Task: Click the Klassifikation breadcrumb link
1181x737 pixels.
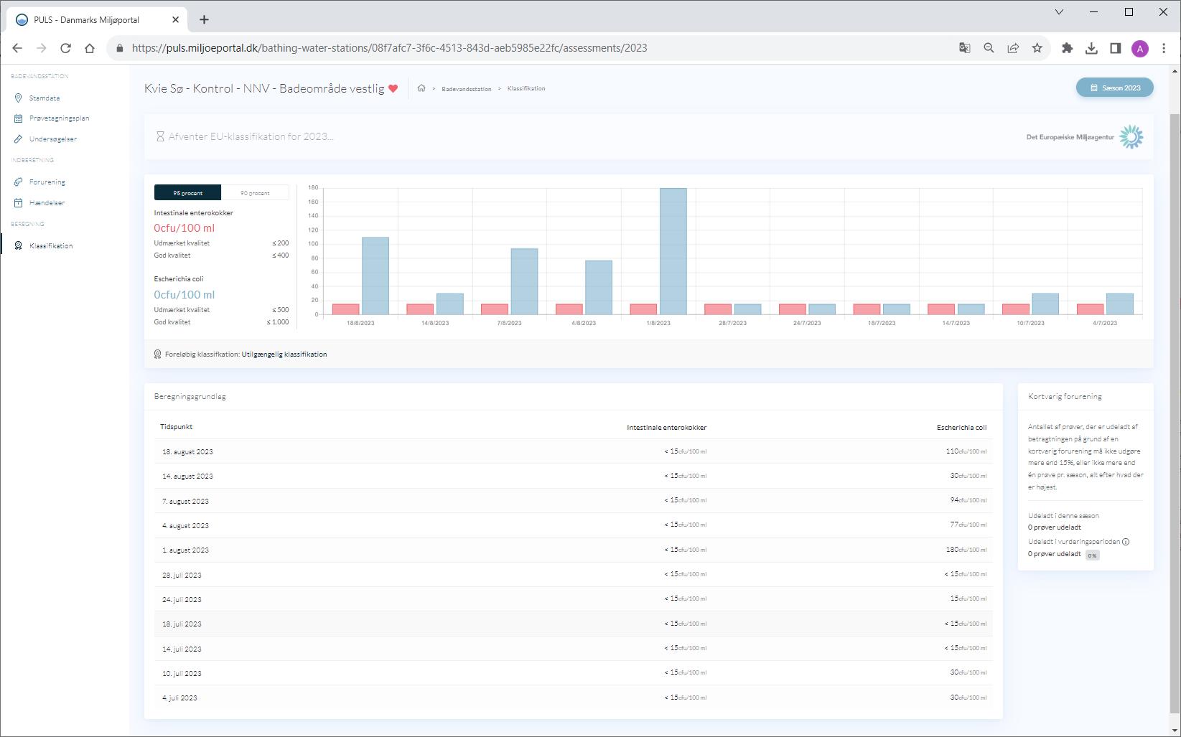Action: (526, 89)
